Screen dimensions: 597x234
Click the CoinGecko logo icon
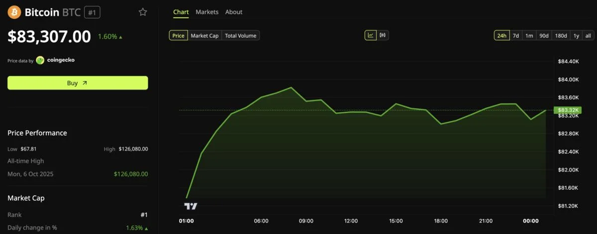pos(40,60)
